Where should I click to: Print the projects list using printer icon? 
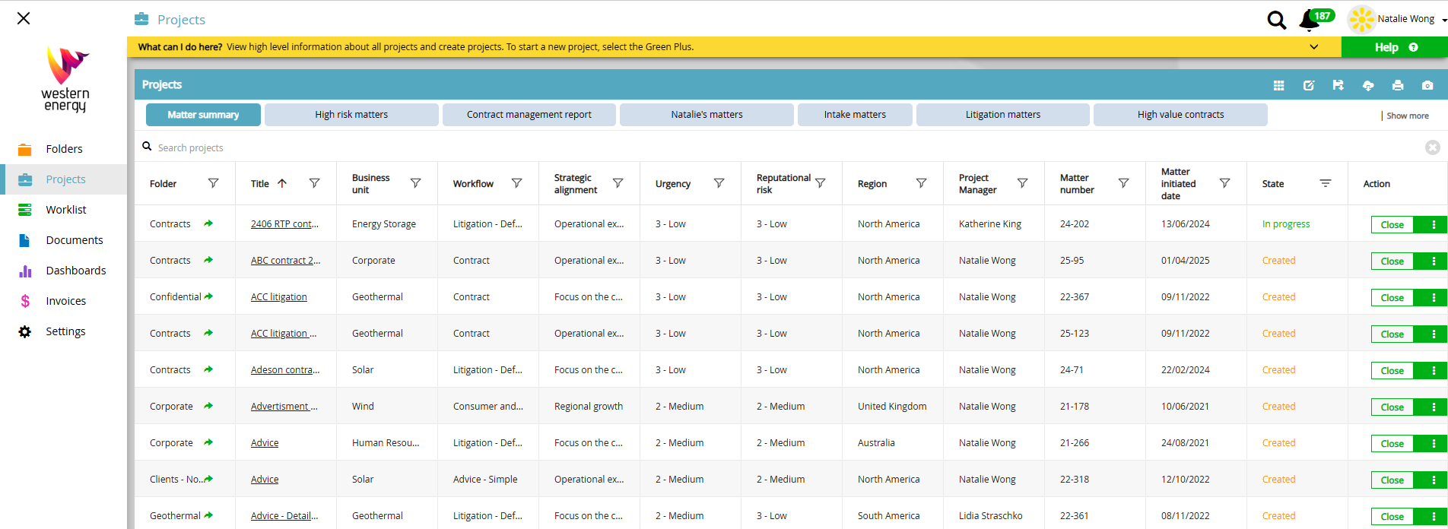pyautogui.click(x=1397, y=85)
